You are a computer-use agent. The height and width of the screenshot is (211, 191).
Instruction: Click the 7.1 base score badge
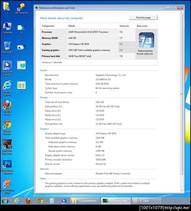click(146, 40)
